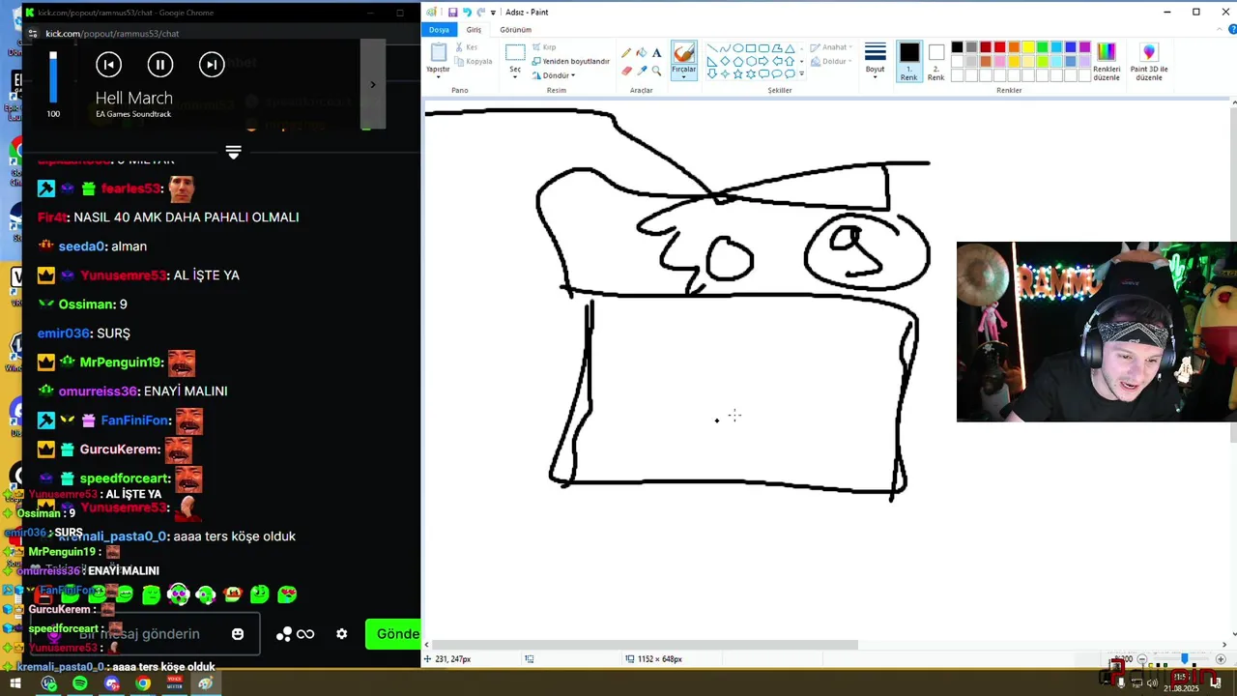The height and width of the screenshot is (696, 1237).
Task: Click the Redo arrow in Paint title bar
Action: [480, 13]
